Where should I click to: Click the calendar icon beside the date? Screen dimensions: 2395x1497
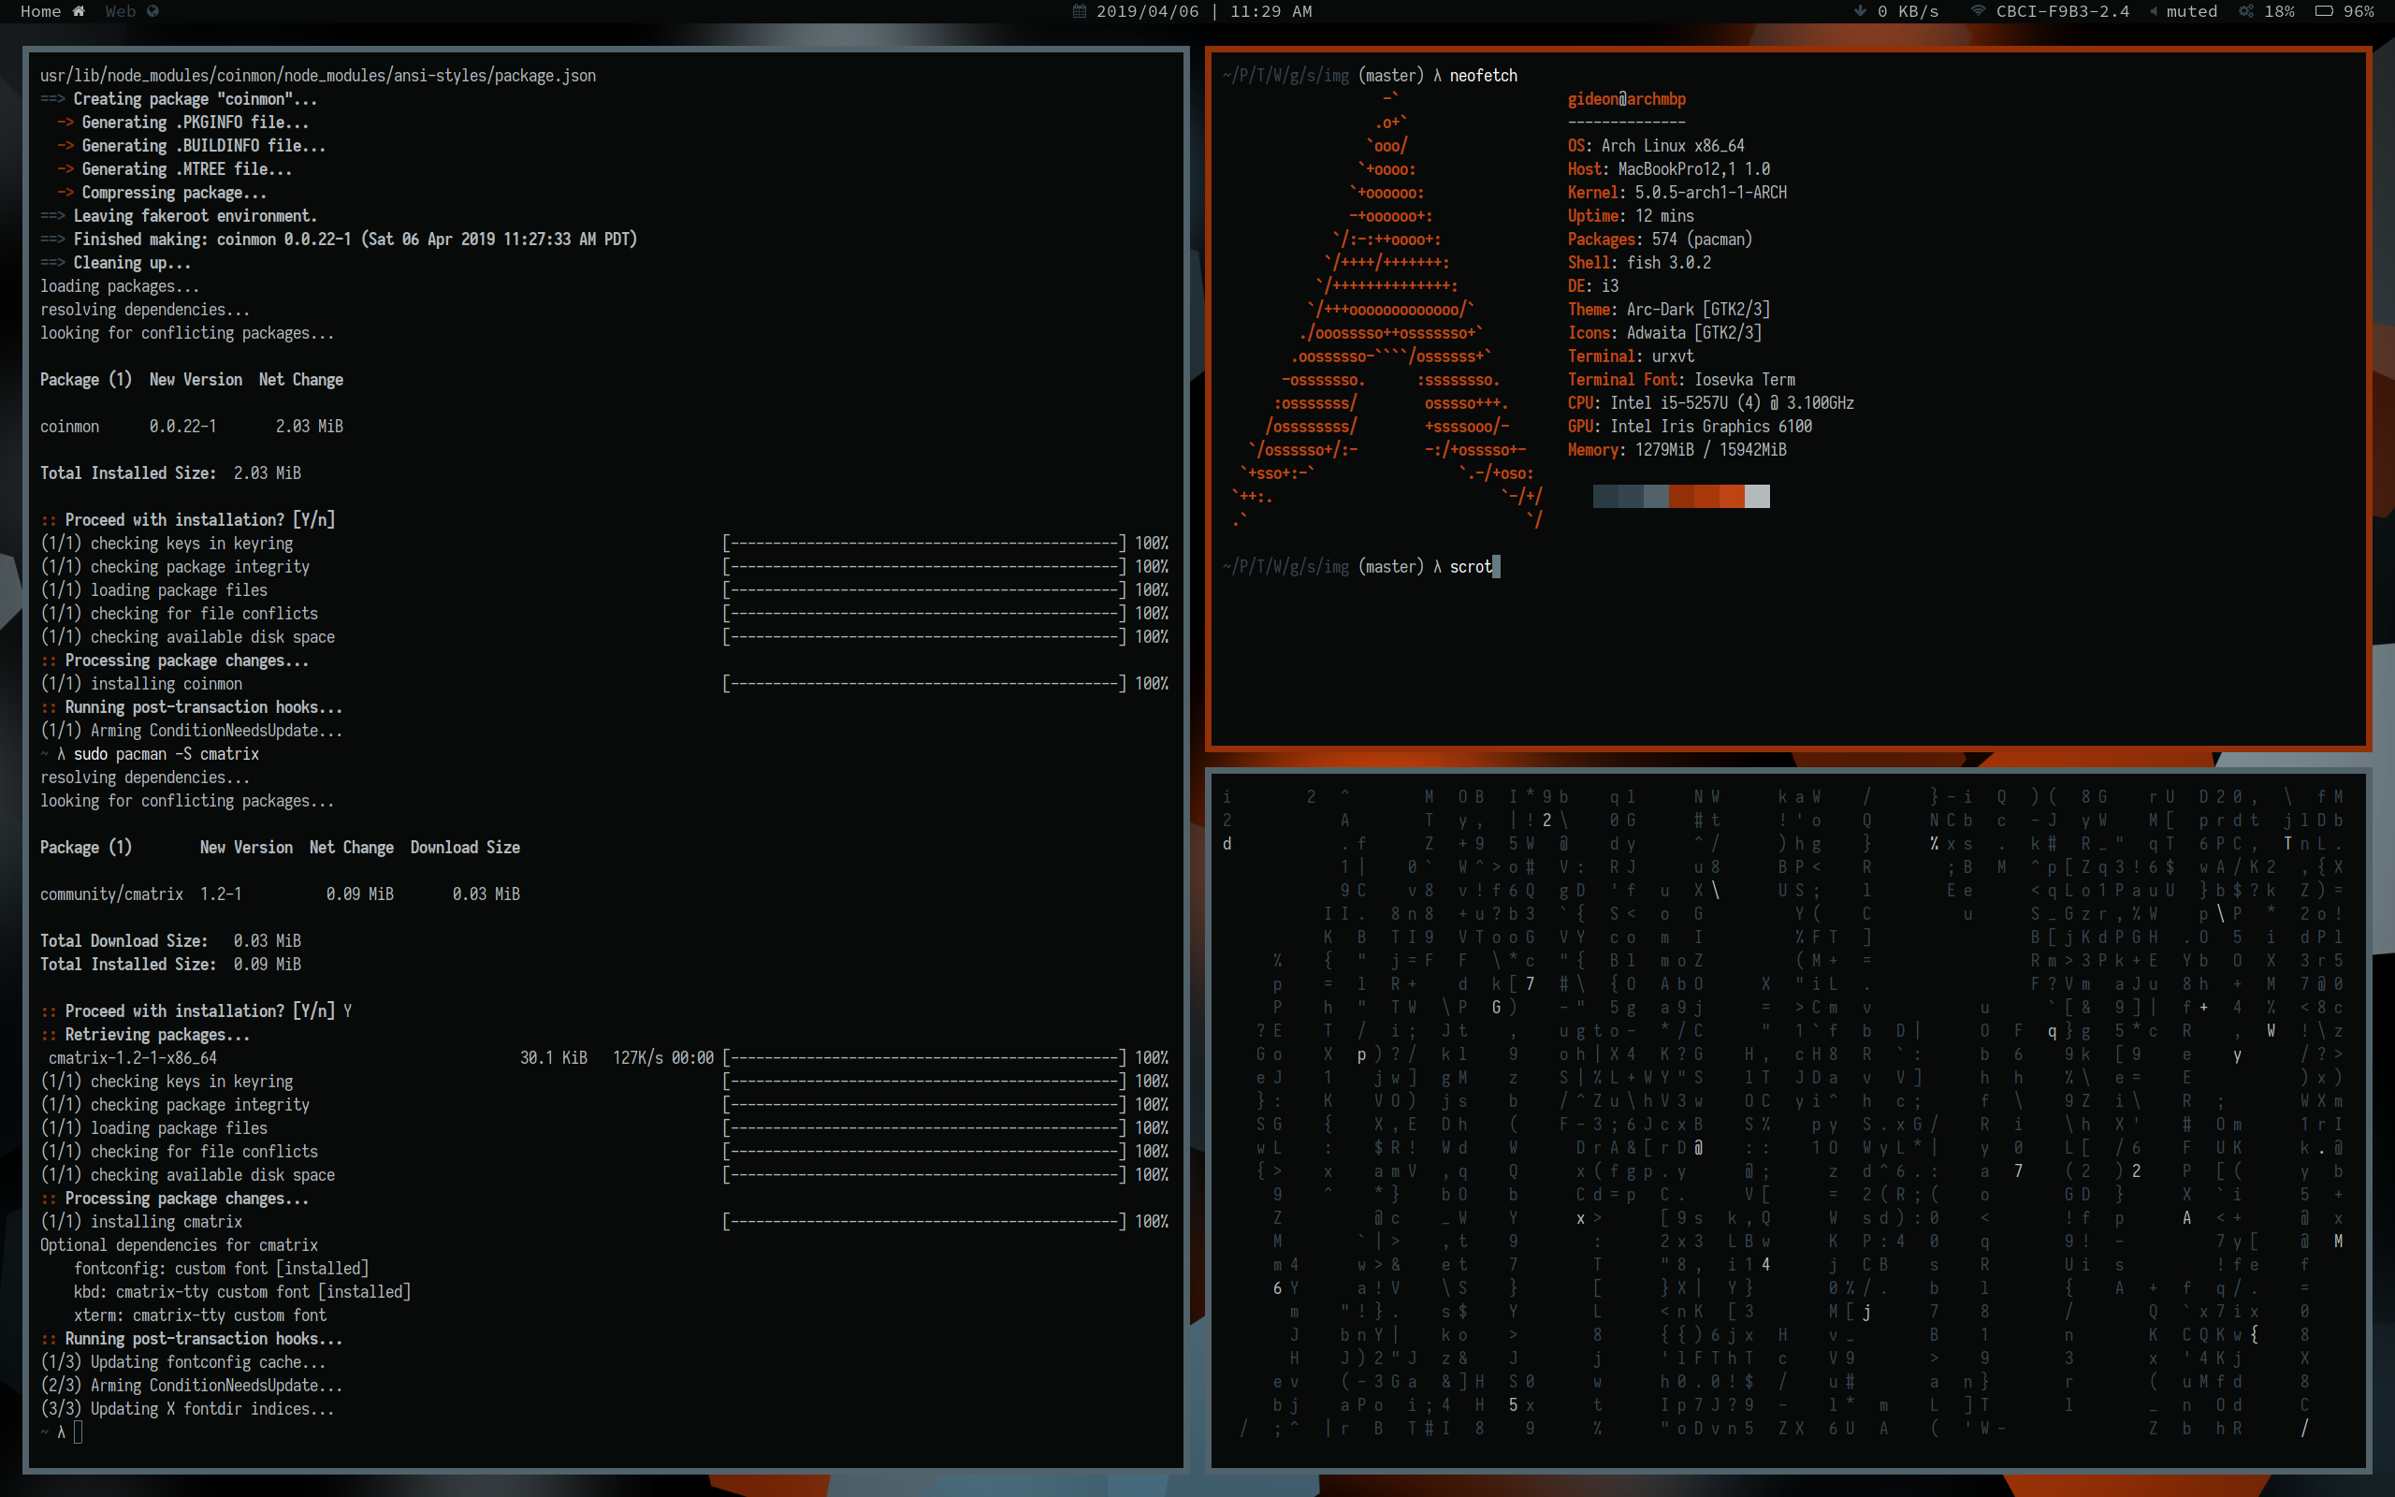tap(1080, 11)
